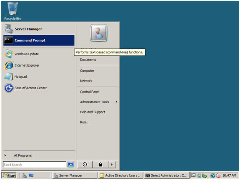Image resolution: width=240 pixels, height=180 pixels.
Task: Switch to Select Administrator command window button
Action: click(167, 175)
